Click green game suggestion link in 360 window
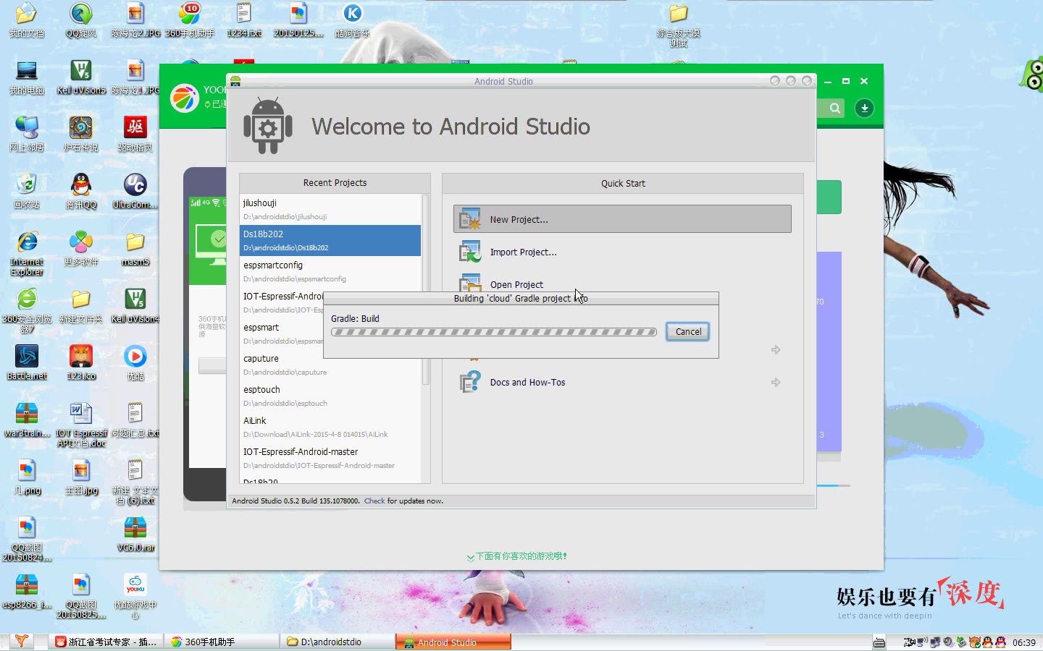 [x=517, y=556]
